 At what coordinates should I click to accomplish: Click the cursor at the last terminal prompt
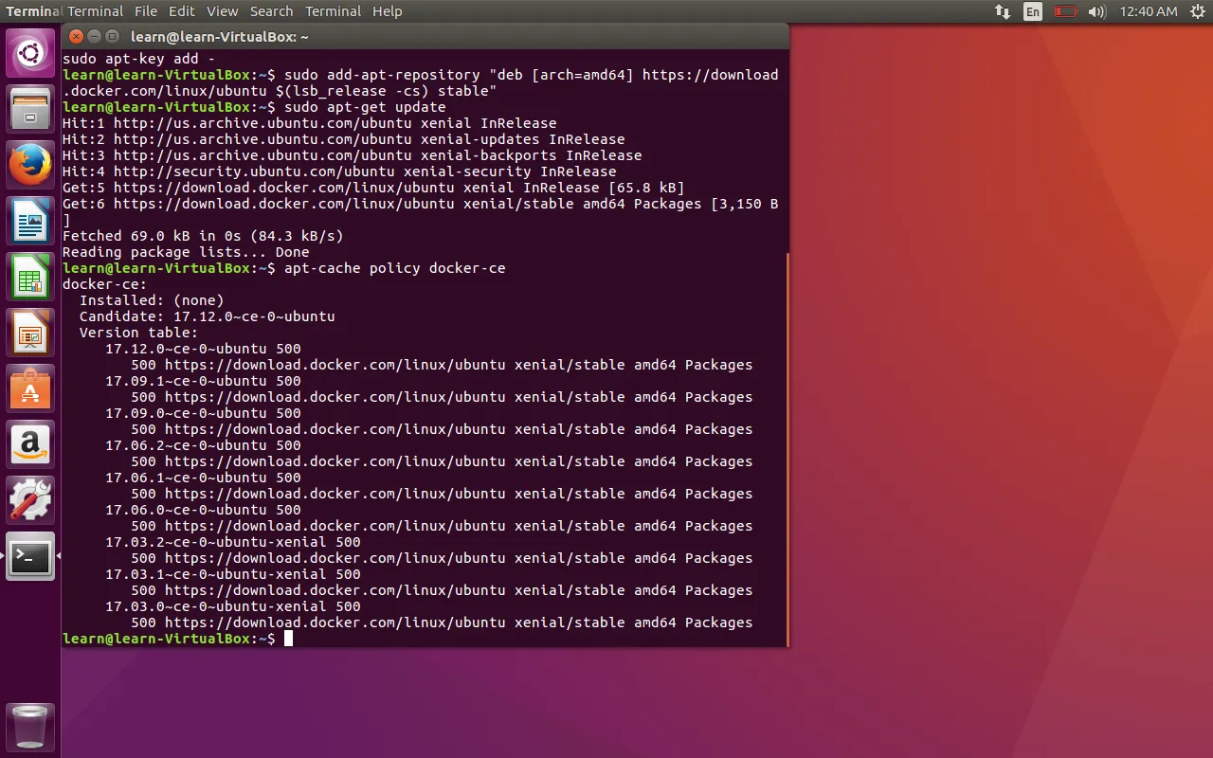click(288, 639)
